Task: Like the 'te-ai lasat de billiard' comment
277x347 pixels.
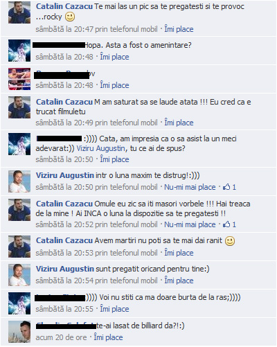Action: [x=108, y=337]
